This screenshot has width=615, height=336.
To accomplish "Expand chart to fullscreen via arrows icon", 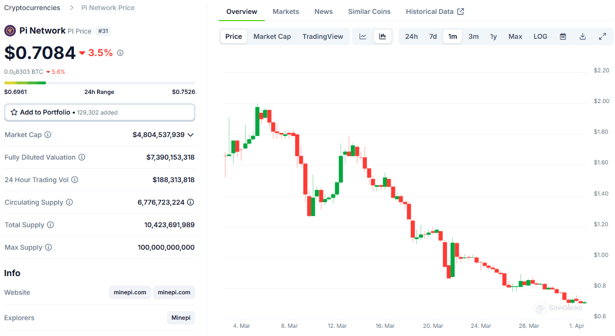I will click(x=603, y=36).
